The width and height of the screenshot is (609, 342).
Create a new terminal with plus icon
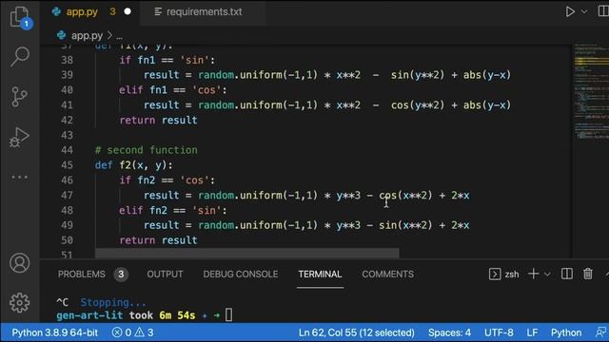pos(533,274)
